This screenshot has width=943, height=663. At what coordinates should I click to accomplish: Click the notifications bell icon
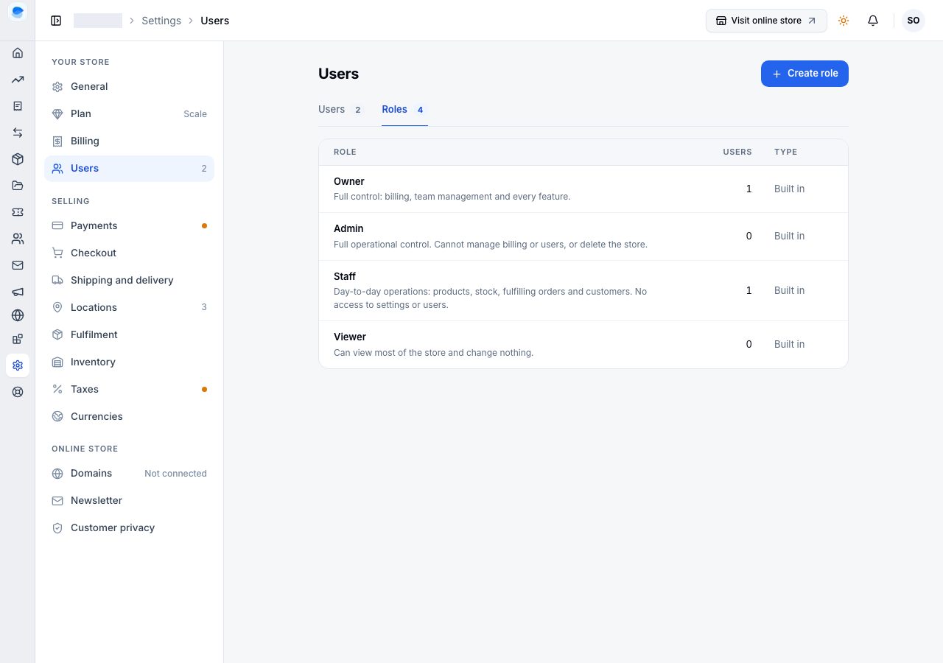(873, 21)
